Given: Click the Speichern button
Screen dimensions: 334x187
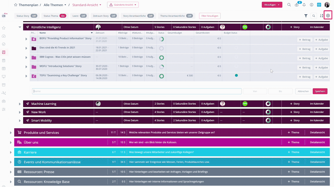Looking at the screenshot, I should tap(320, 91).
